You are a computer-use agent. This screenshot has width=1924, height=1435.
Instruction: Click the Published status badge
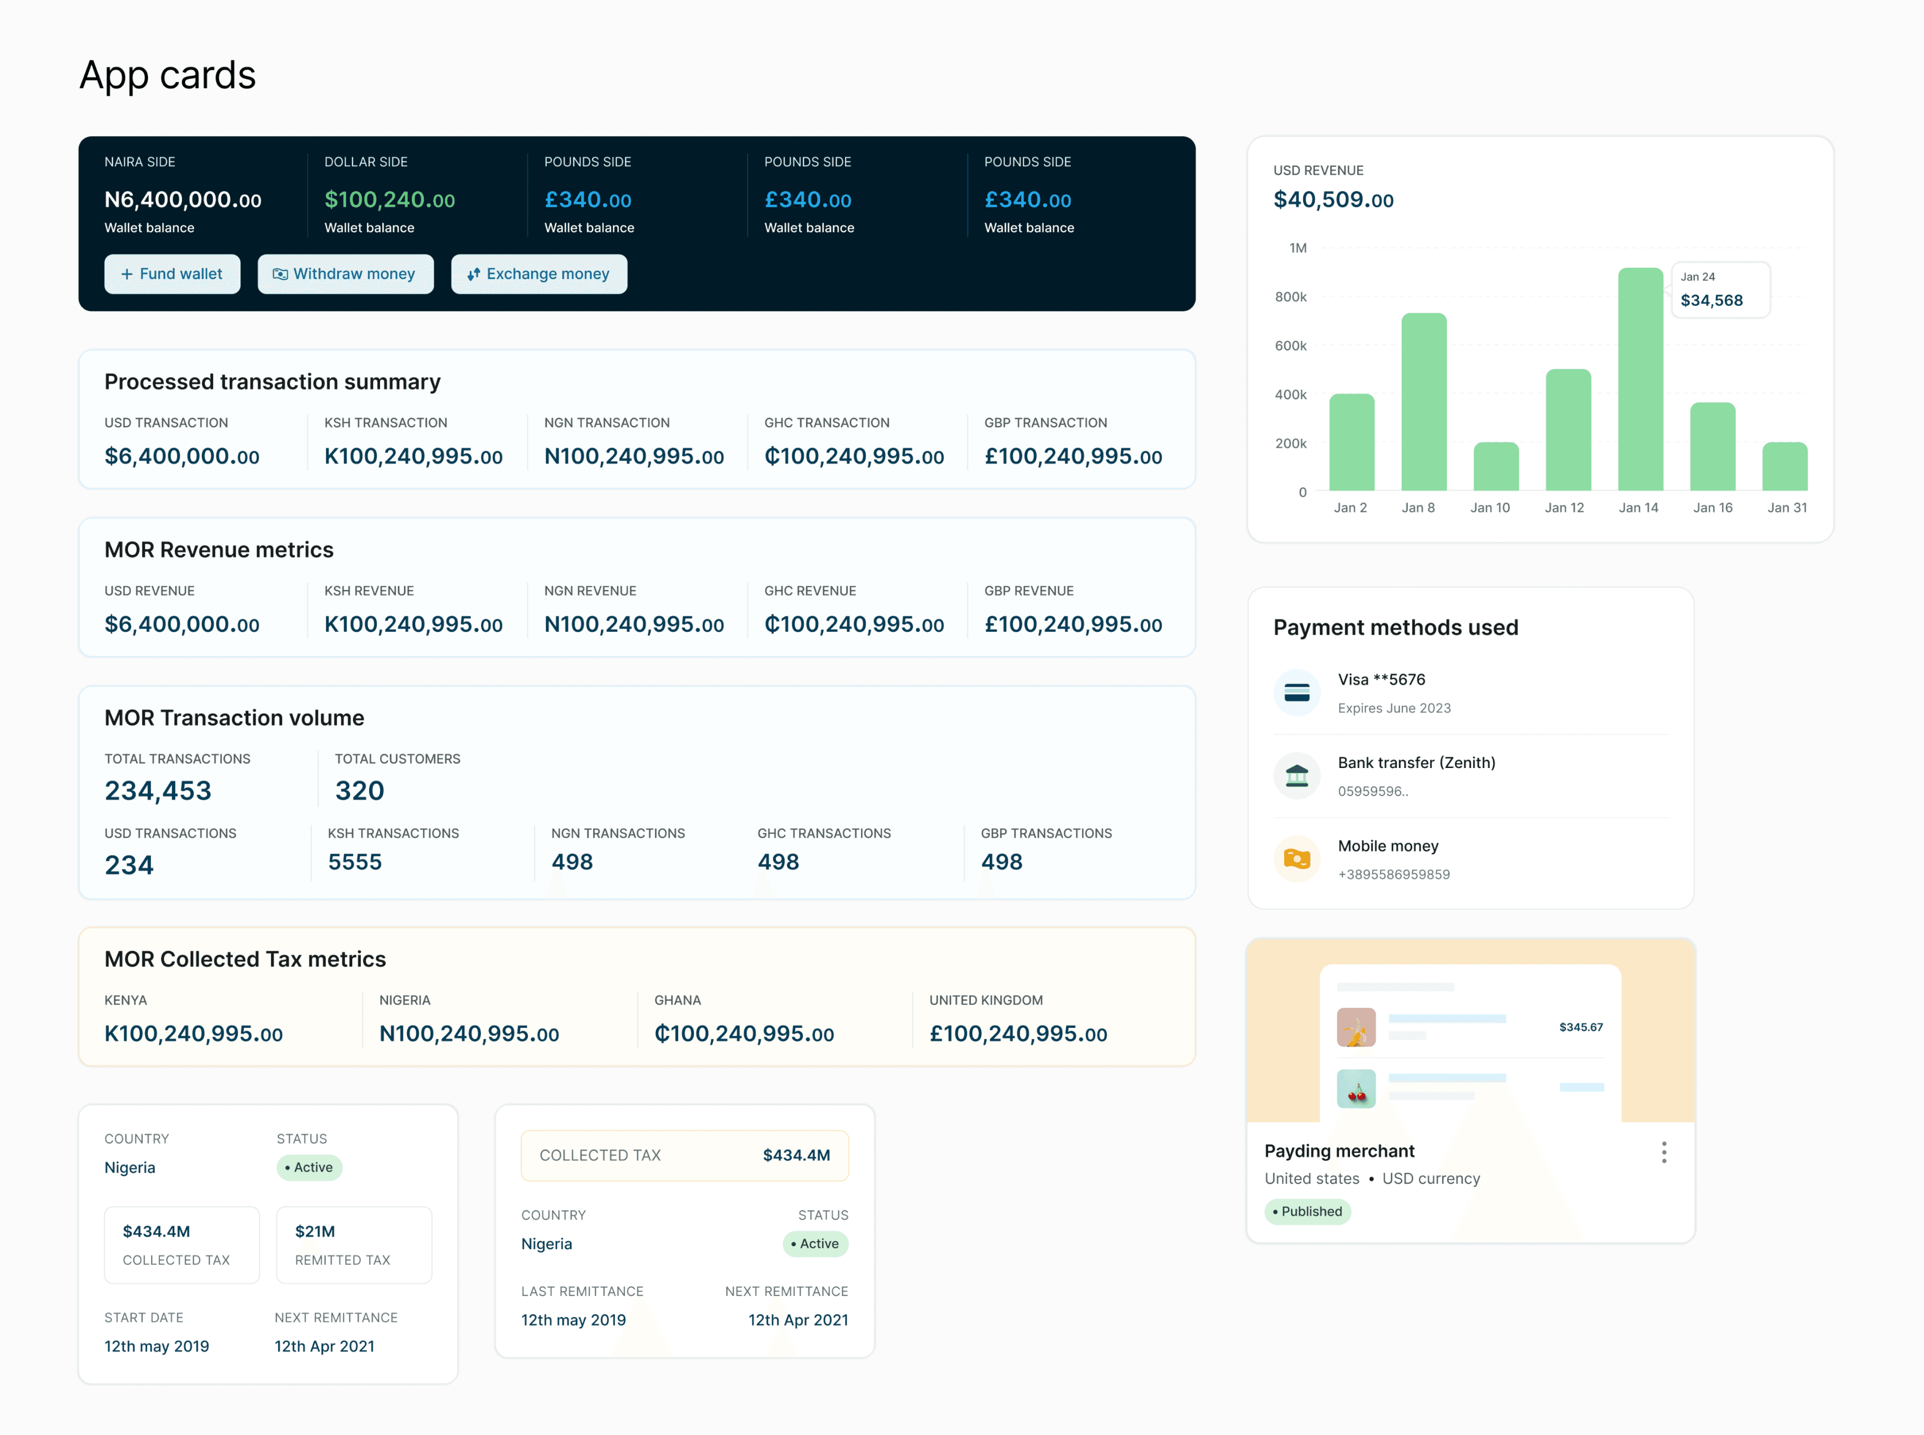tap(1307, 1211)
